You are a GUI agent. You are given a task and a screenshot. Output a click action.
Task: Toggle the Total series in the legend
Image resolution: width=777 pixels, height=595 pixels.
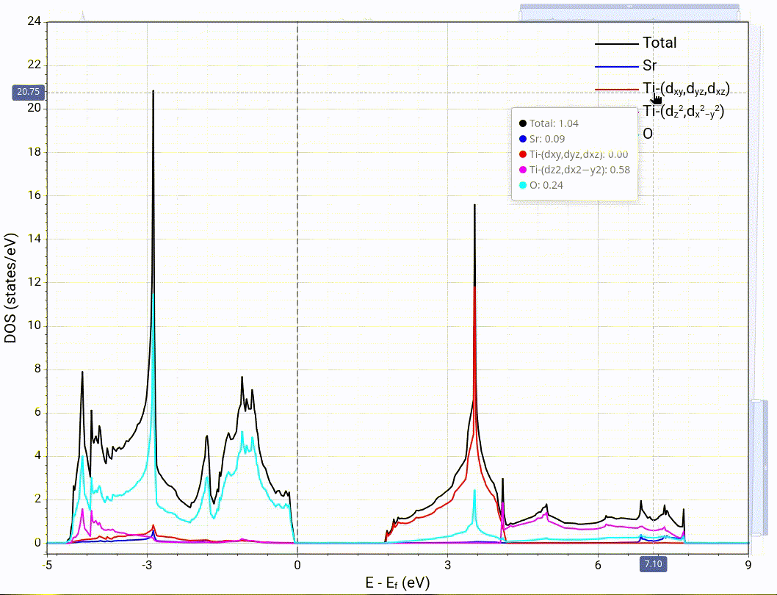(x=659, y=43)
